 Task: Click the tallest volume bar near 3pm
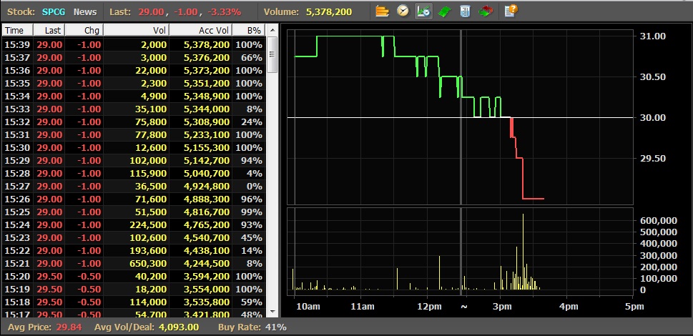click(523, 252)
